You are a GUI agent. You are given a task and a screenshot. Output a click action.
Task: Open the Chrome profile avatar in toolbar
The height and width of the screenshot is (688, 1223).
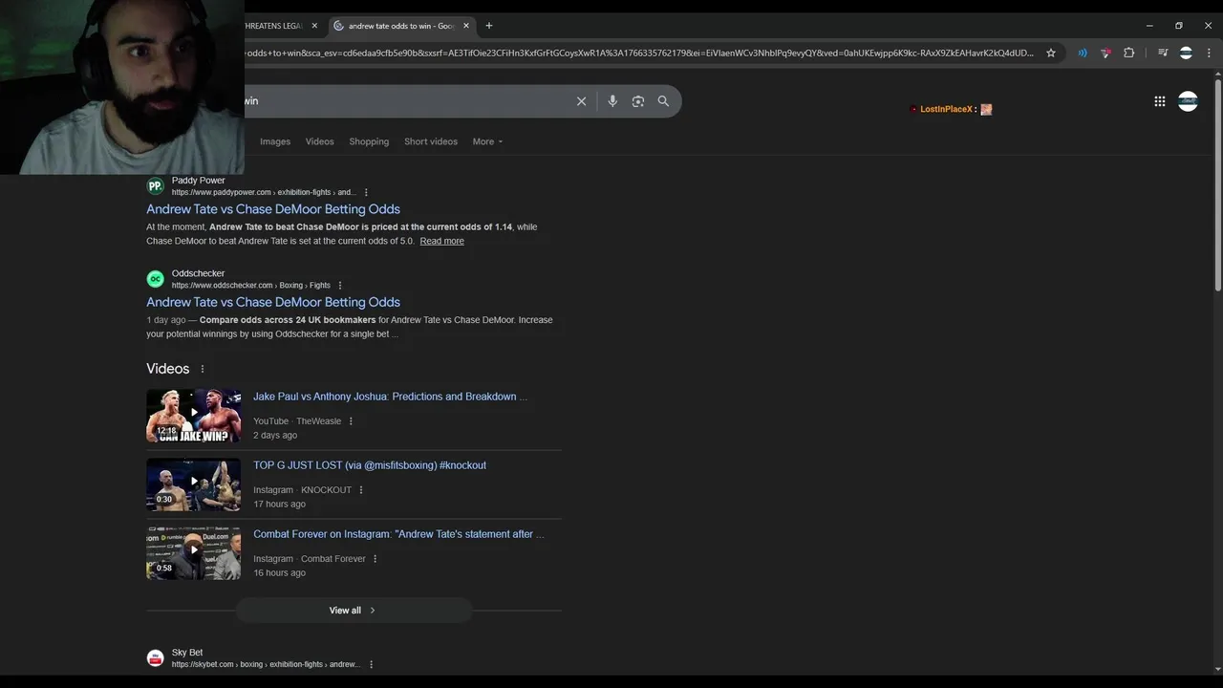1186,54
